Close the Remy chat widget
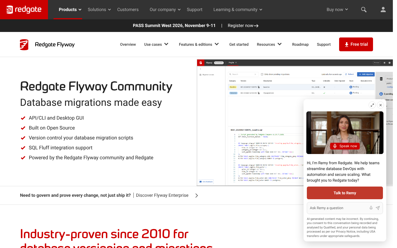The height and width of the screenshot is (248, 397). point(380,105)
